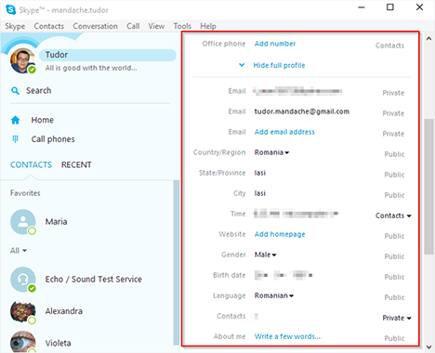Click the Call phones dial pad icon
This screenshot has width=435, height=353.
[15, 139]
